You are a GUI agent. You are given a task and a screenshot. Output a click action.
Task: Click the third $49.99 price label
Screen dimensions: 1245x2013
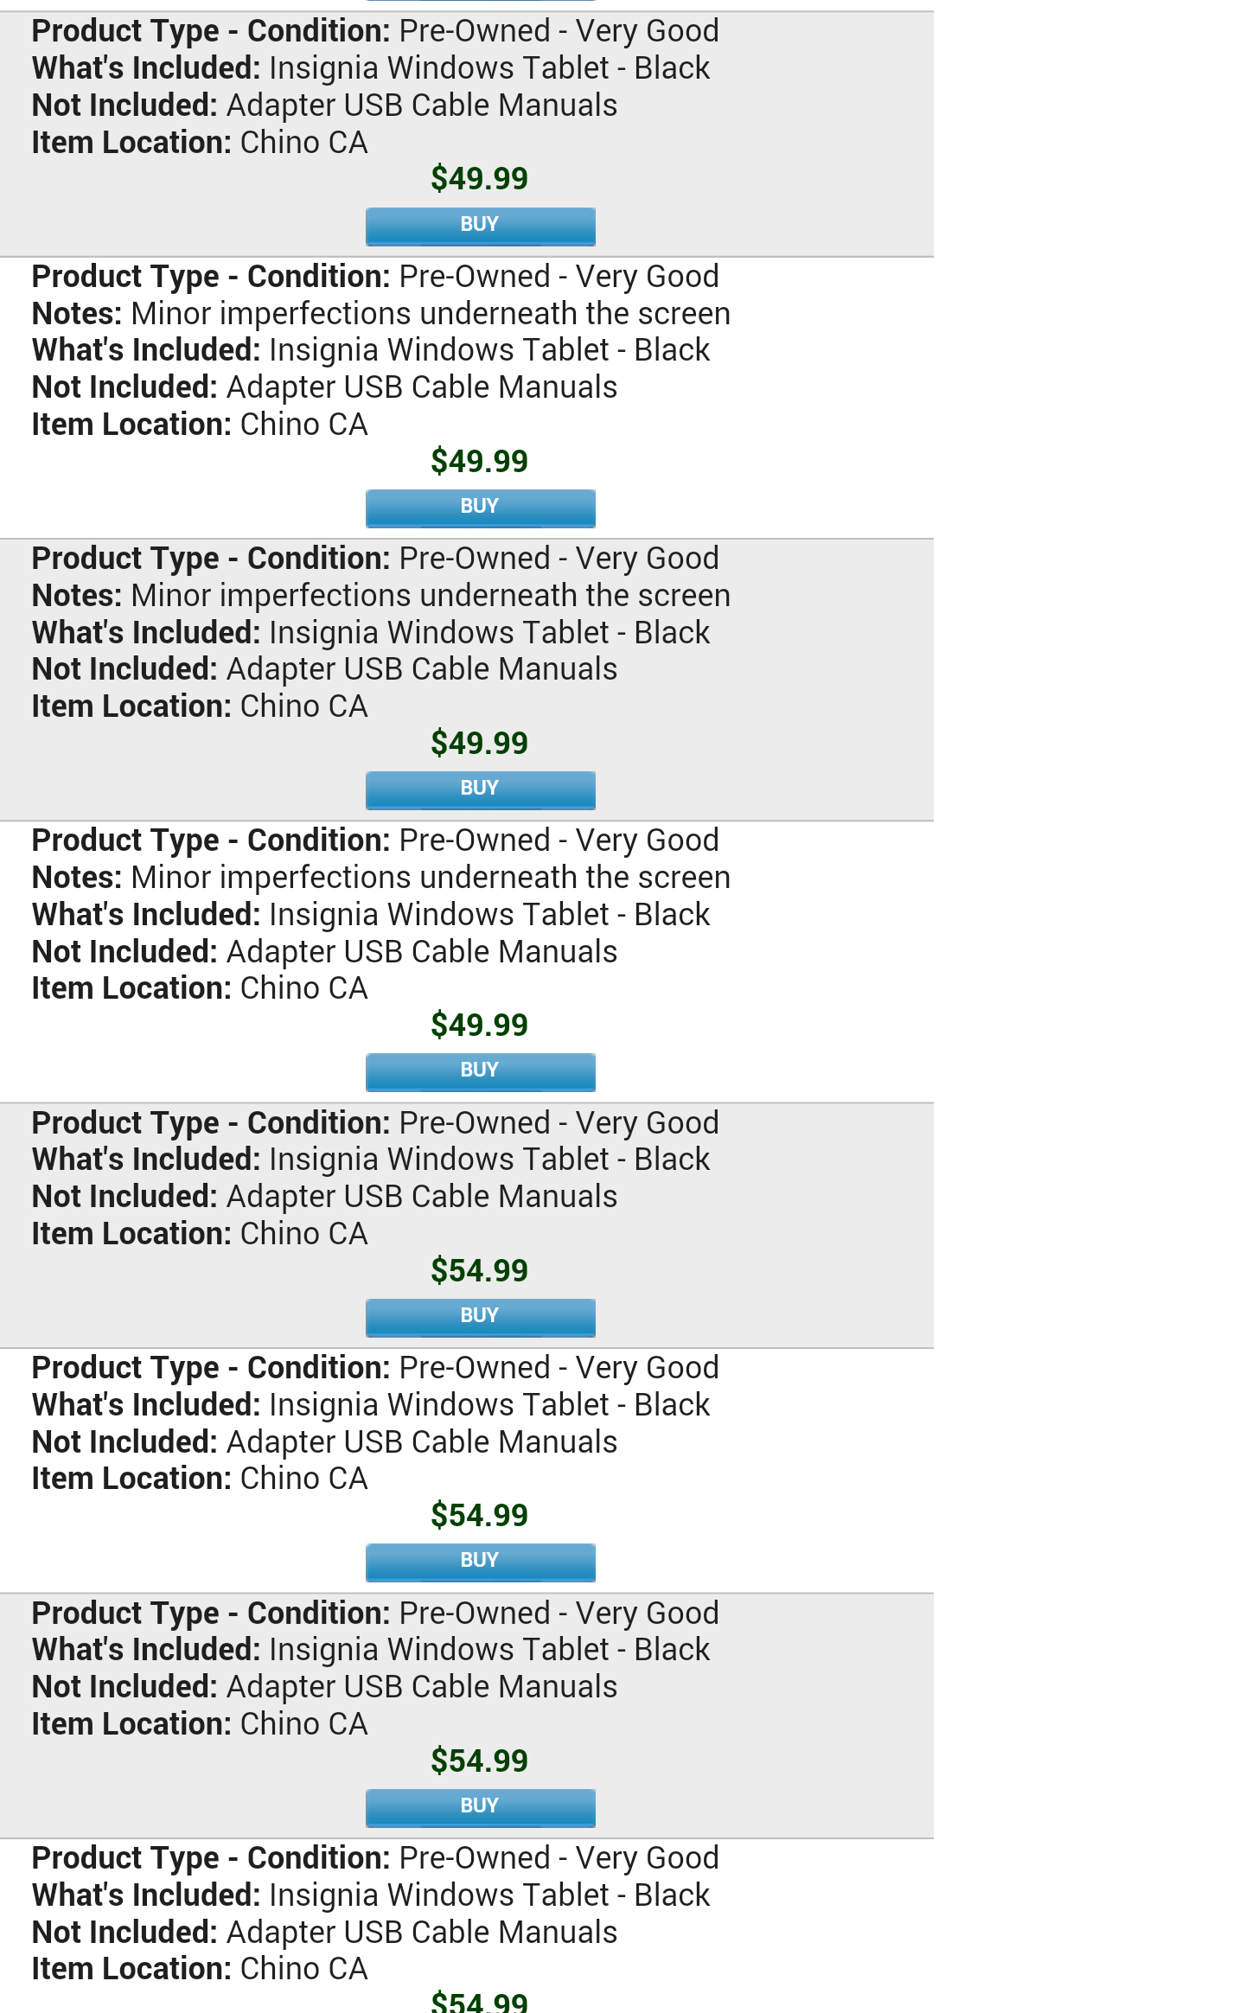tap(480, 744)
